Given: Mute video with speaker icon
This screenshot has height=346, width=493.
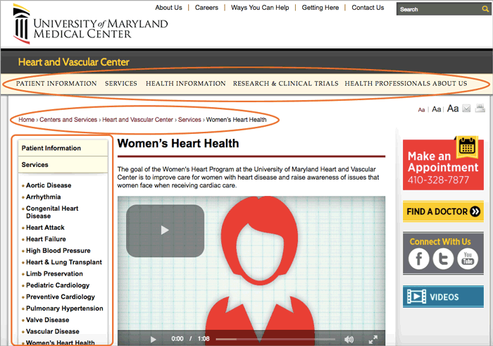Looking at the screenshot, I should pos(349,339).
